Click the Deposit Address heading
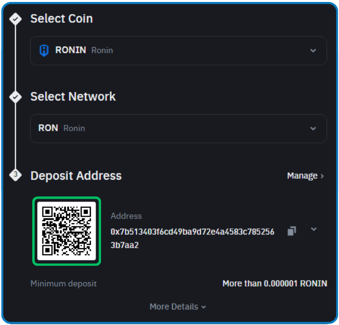339x325 pixels. point(76,175)
